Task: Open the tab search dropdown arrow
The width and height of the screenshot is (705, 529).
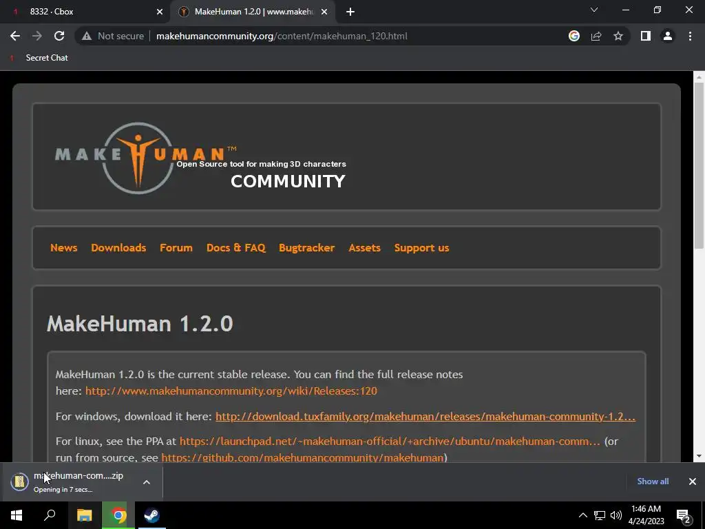Action: [x=594, y=10]
